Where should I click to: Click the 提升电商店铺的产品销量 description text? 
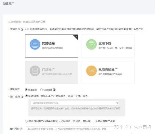(110, 74)
